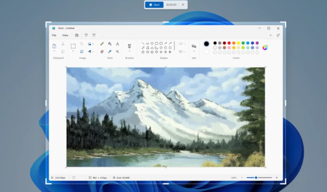
Task: Choose the Six-point star shape
Action: [x=170, y=52]
